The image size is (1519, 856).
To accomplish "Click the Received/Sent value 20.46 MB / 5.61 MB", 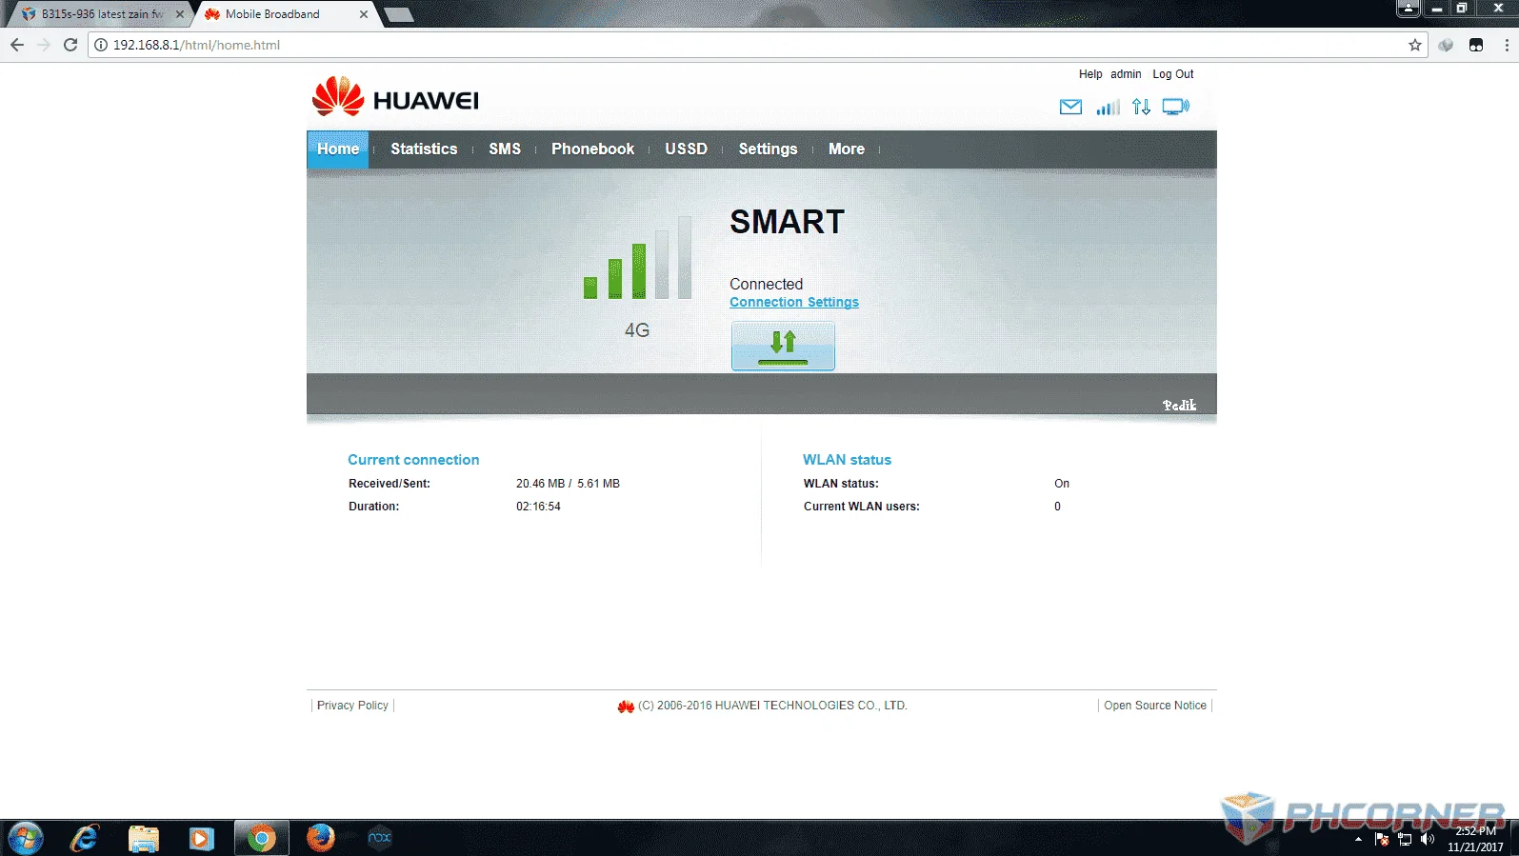I will pos(568,484).
